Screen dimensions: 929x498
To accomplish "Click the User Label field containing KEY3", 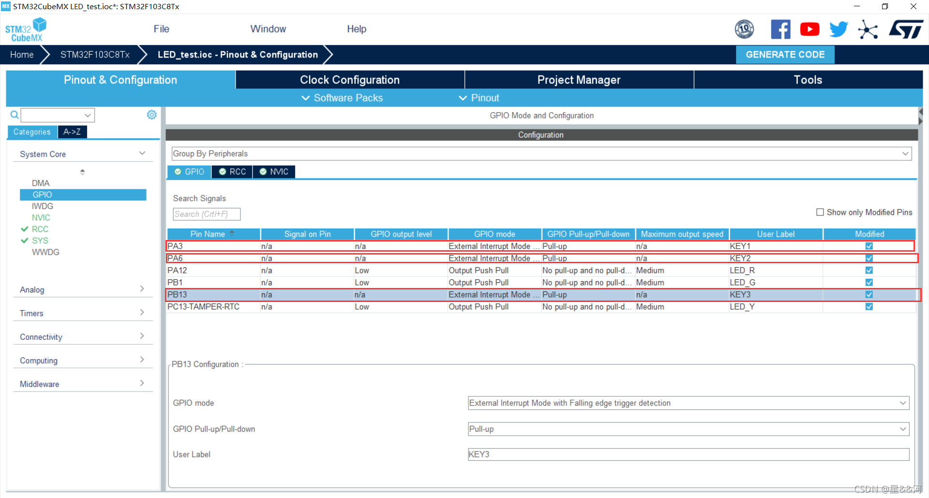I will click(x=688, y=454).
